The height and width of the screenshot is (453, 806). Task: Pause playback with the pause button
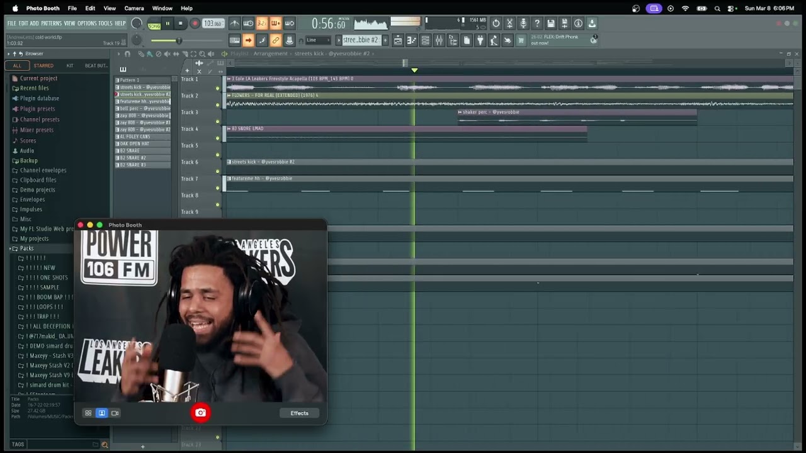pos(167,23)
